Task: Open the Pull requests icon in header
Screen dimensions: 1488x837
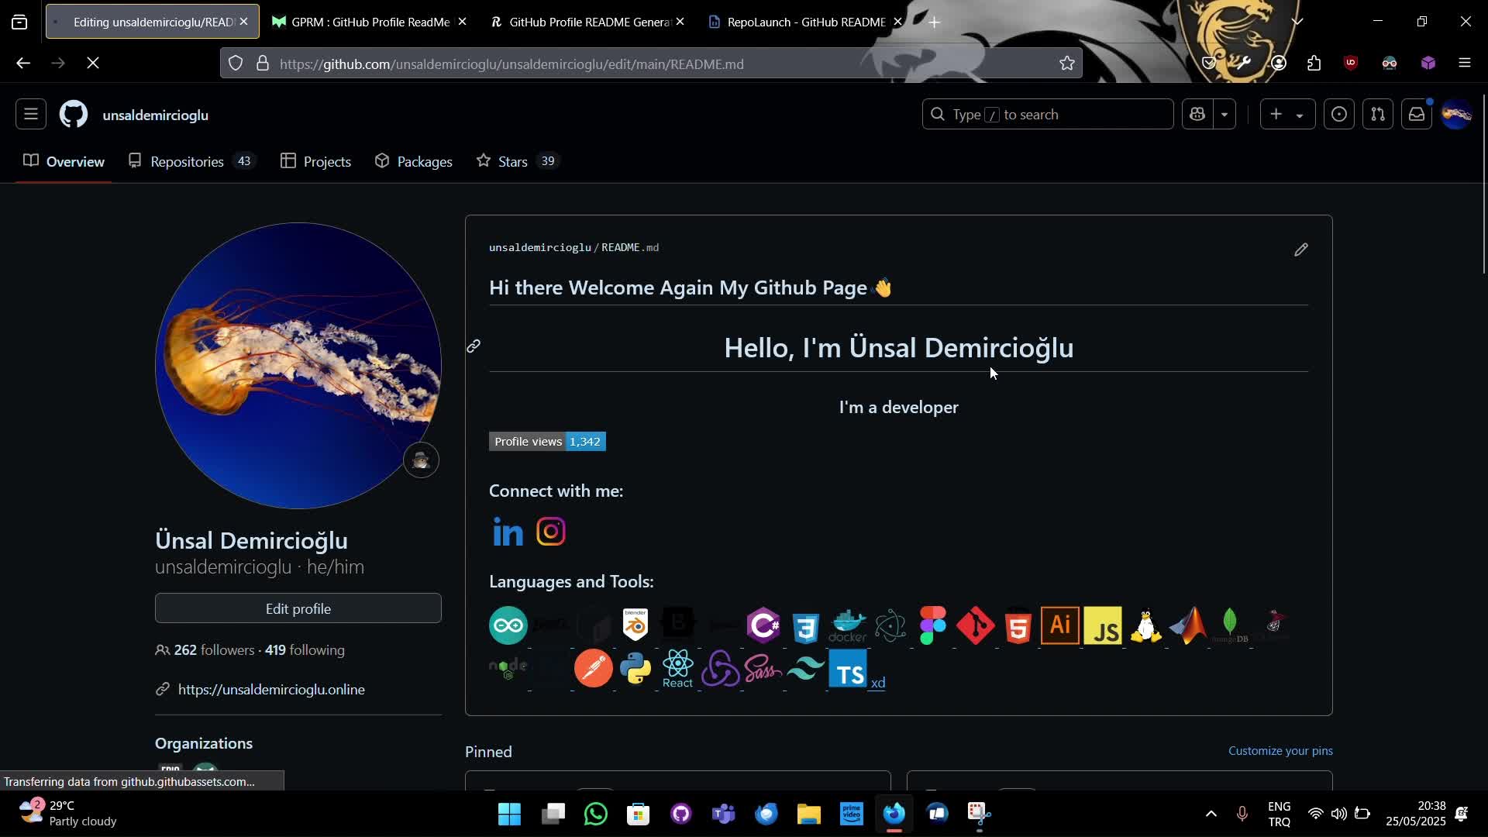Action: (x=1378, y=115)
